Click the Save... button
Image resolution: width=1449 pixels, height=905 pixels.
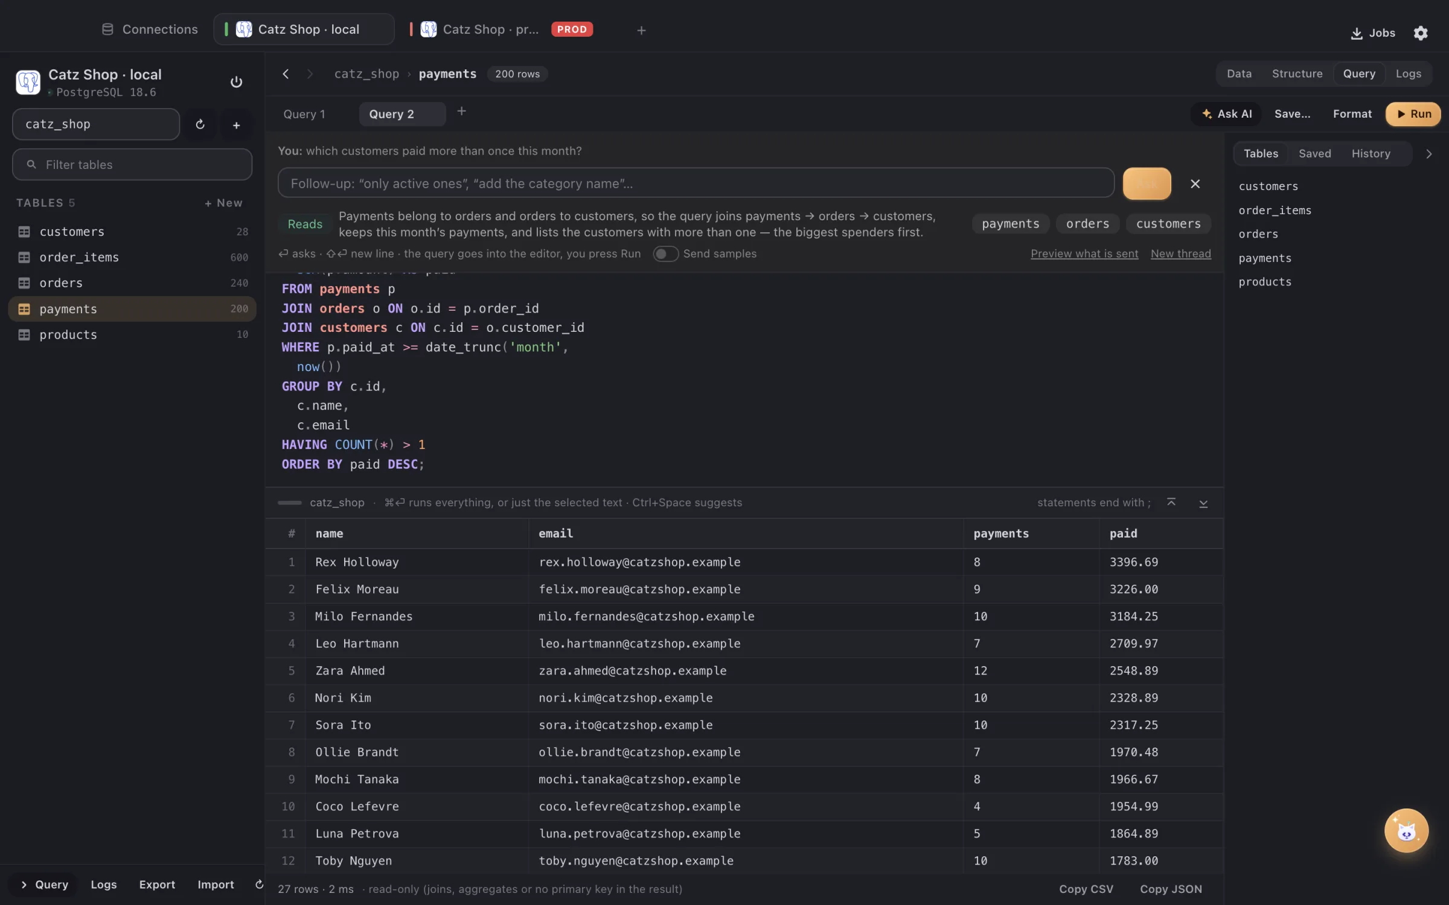point(1292,114)
